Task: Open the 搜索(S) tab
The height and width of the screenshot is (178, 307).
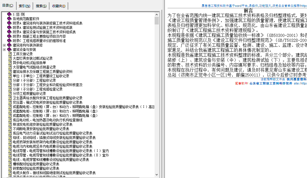Action: click(x=41, y=6)
